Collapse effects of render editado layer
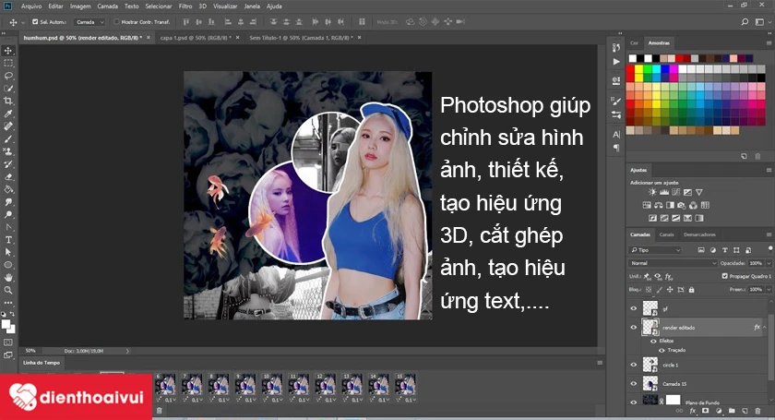Image resolution: width=775 pixels, height=420 pixels. pyautogui.click(x=765, y=327)
